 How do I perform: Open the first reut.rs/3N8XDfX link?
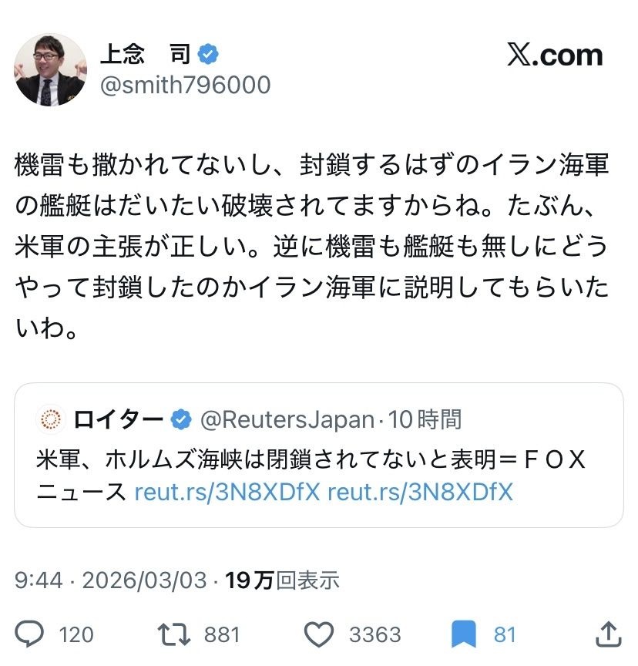(x=227, y=492)
